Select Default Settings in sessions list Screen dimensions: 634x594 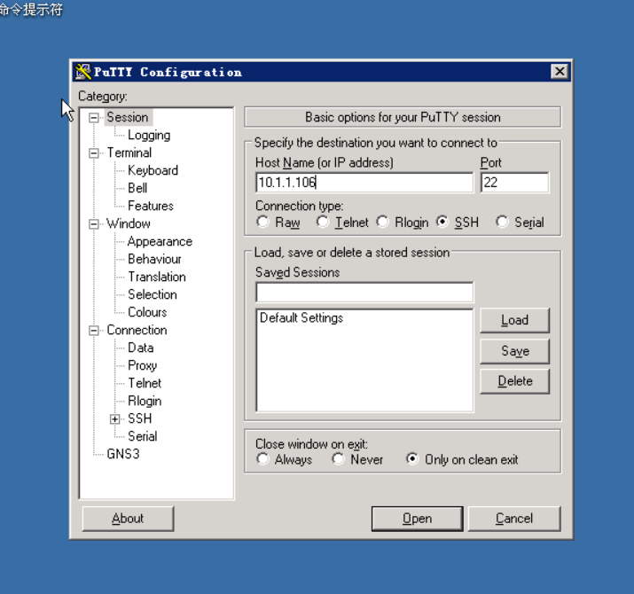pyautogui.click(x=301, y=317)
